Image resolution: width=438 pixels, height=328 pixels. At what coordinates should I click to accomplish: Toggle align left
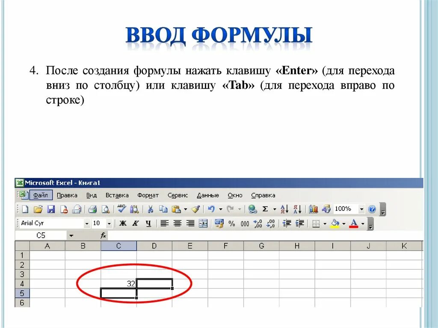coord(164,224)
